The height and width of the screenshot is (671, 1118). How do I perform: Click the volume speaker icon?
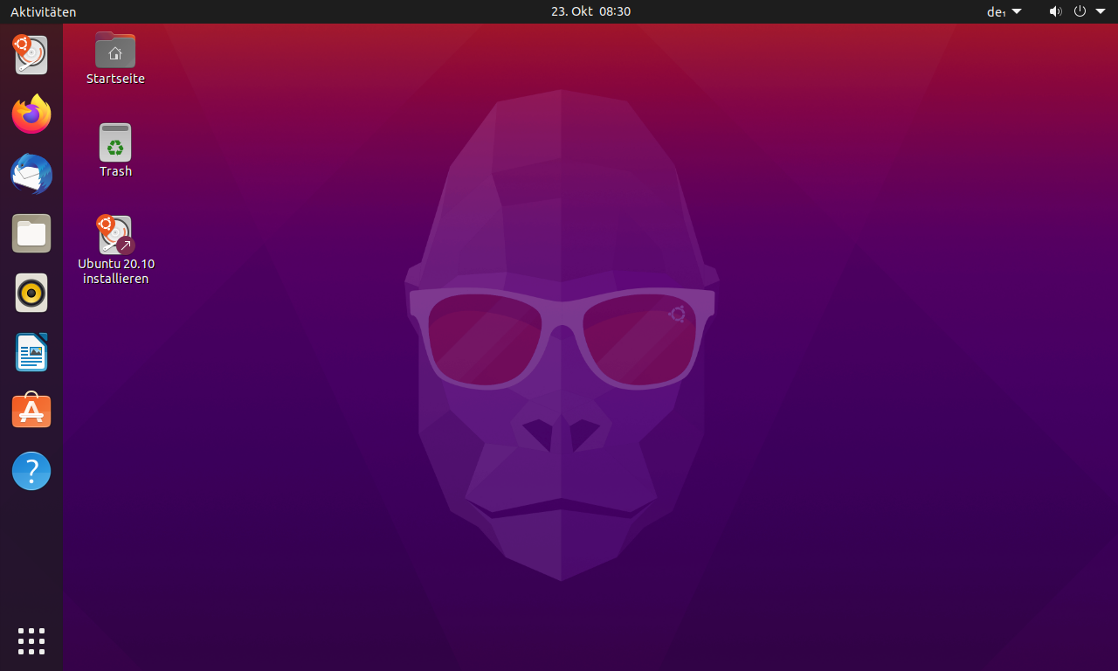click(x=1055, y=11)
